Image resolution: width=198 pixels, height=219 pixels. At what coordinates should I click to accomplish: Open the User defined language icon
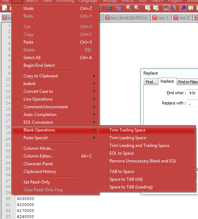(x=191, y=8)
